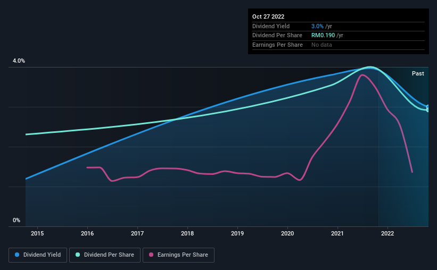Click the blue Dividend Yield legend dot

pos(18,255)
